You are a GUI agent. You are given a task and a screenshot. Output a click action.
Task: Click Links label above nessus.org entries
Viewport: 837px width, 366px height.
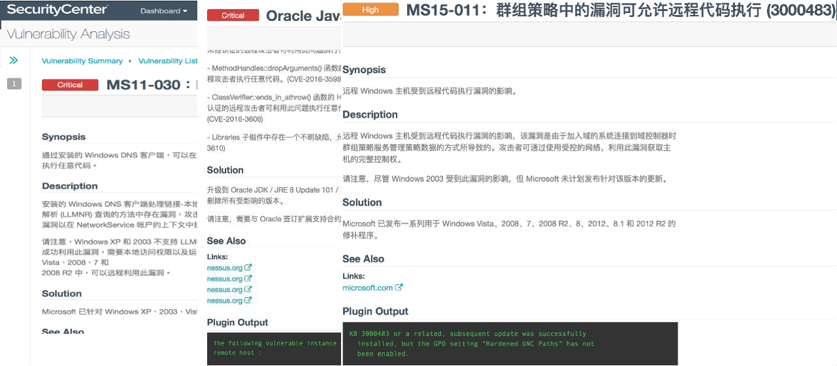click(218, 257)
